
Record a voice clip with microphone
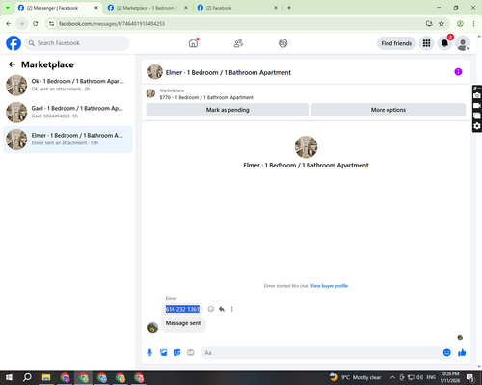(x=149, y=353)
